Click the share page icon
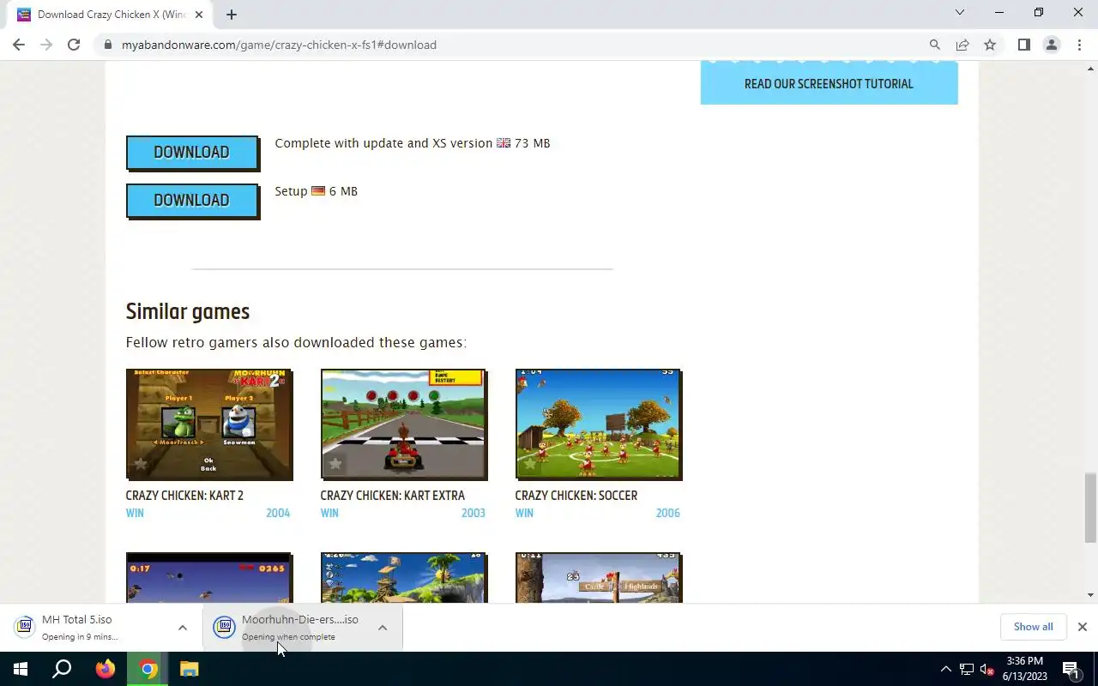Viewport: 1098px width, 686px height. tap(962, 45)
